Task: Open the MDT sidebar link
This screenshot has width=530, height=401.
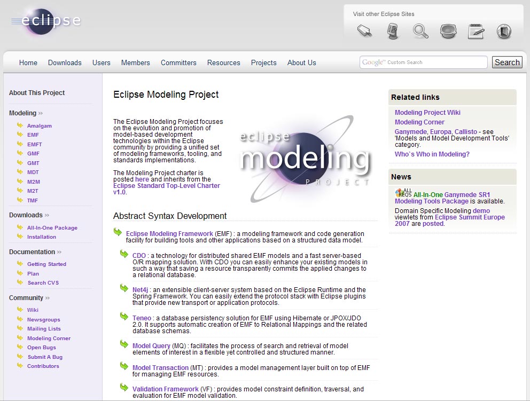Action: [x=33, y=172]
